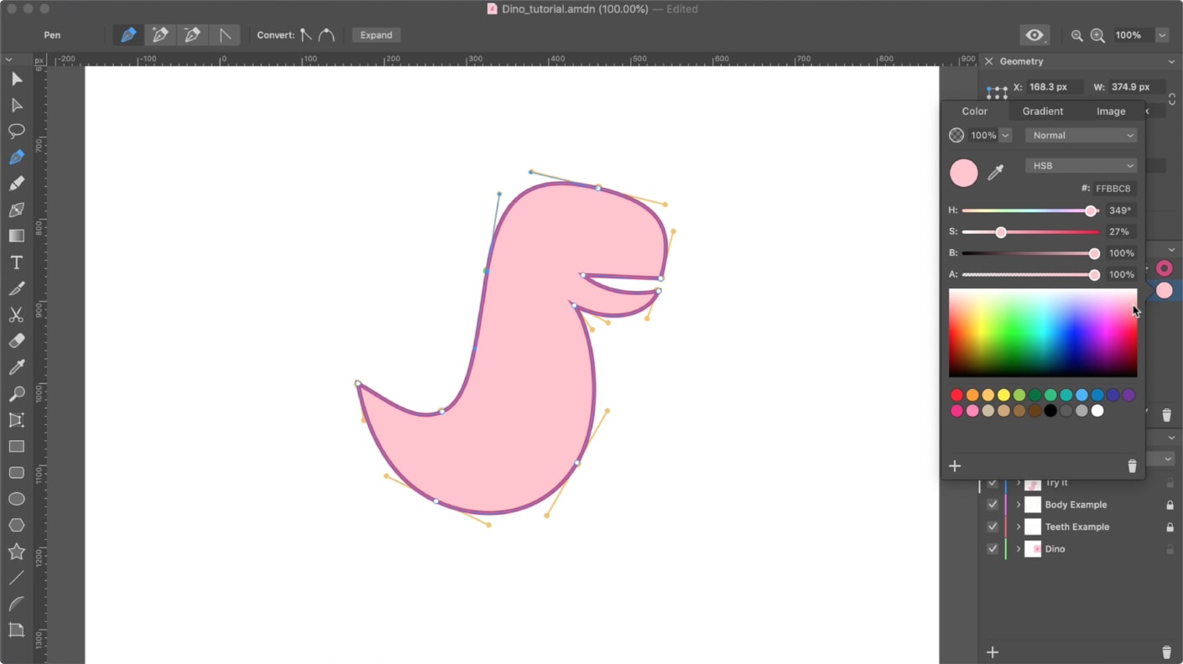
Task: Toggle constrain proportions link in Geometry
Action: tap(1172, 98)
